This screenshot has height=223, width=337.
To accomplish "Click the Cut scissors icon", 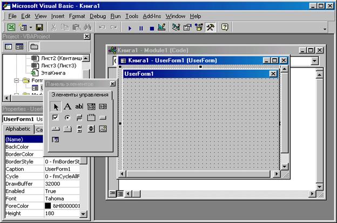I will (53, 27).
